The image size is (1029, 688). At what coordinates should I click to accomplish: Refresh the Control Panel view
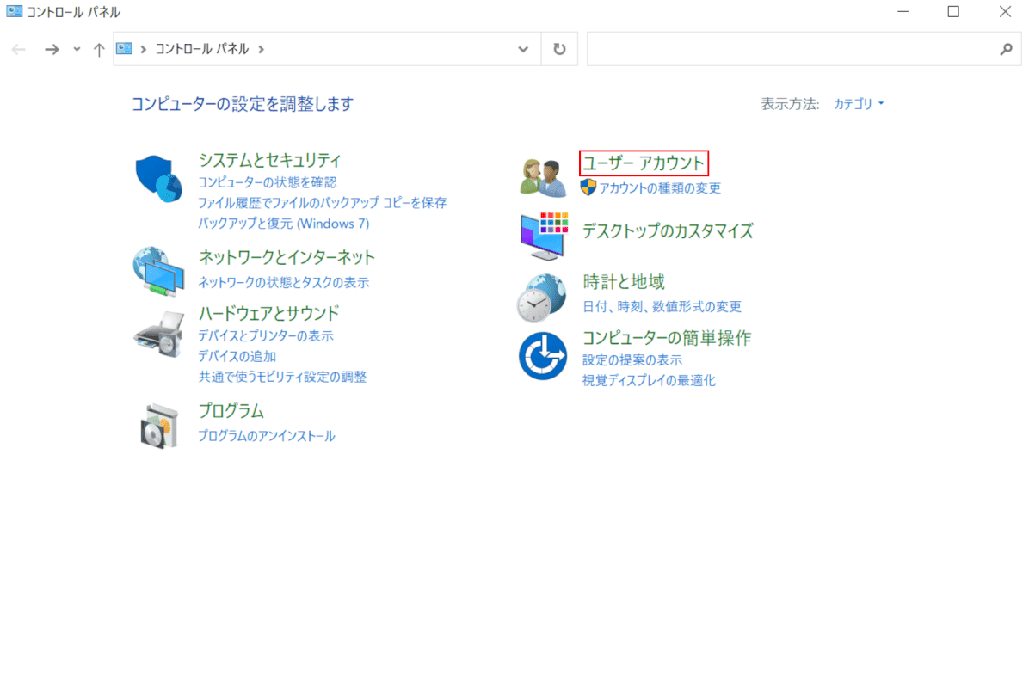(559, 49)
